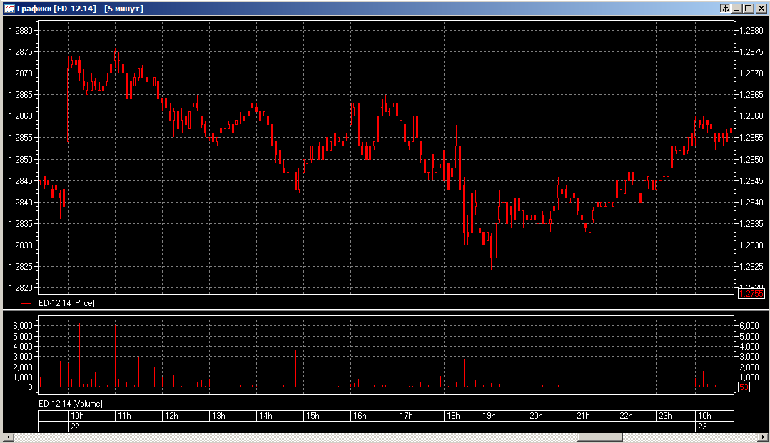Click the red current price tag 1.2755
The height and width of the screenshot is (443, 770).
[x=751, y=294]
